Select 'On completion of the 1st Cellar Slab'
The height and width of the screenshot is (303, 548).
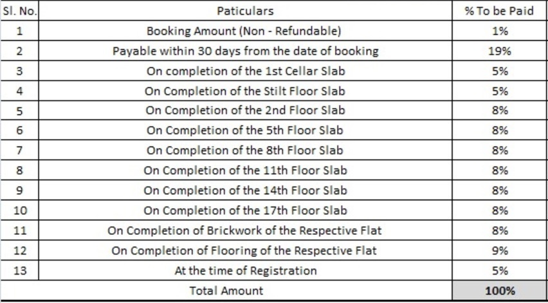245,71
